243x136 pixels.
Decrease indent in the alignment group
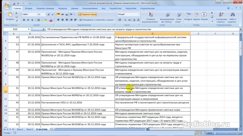click(x=71, y=20)
